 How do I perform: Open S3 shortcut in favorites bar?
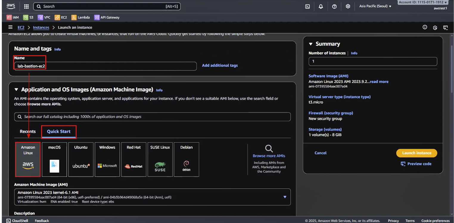coord(28,18)
